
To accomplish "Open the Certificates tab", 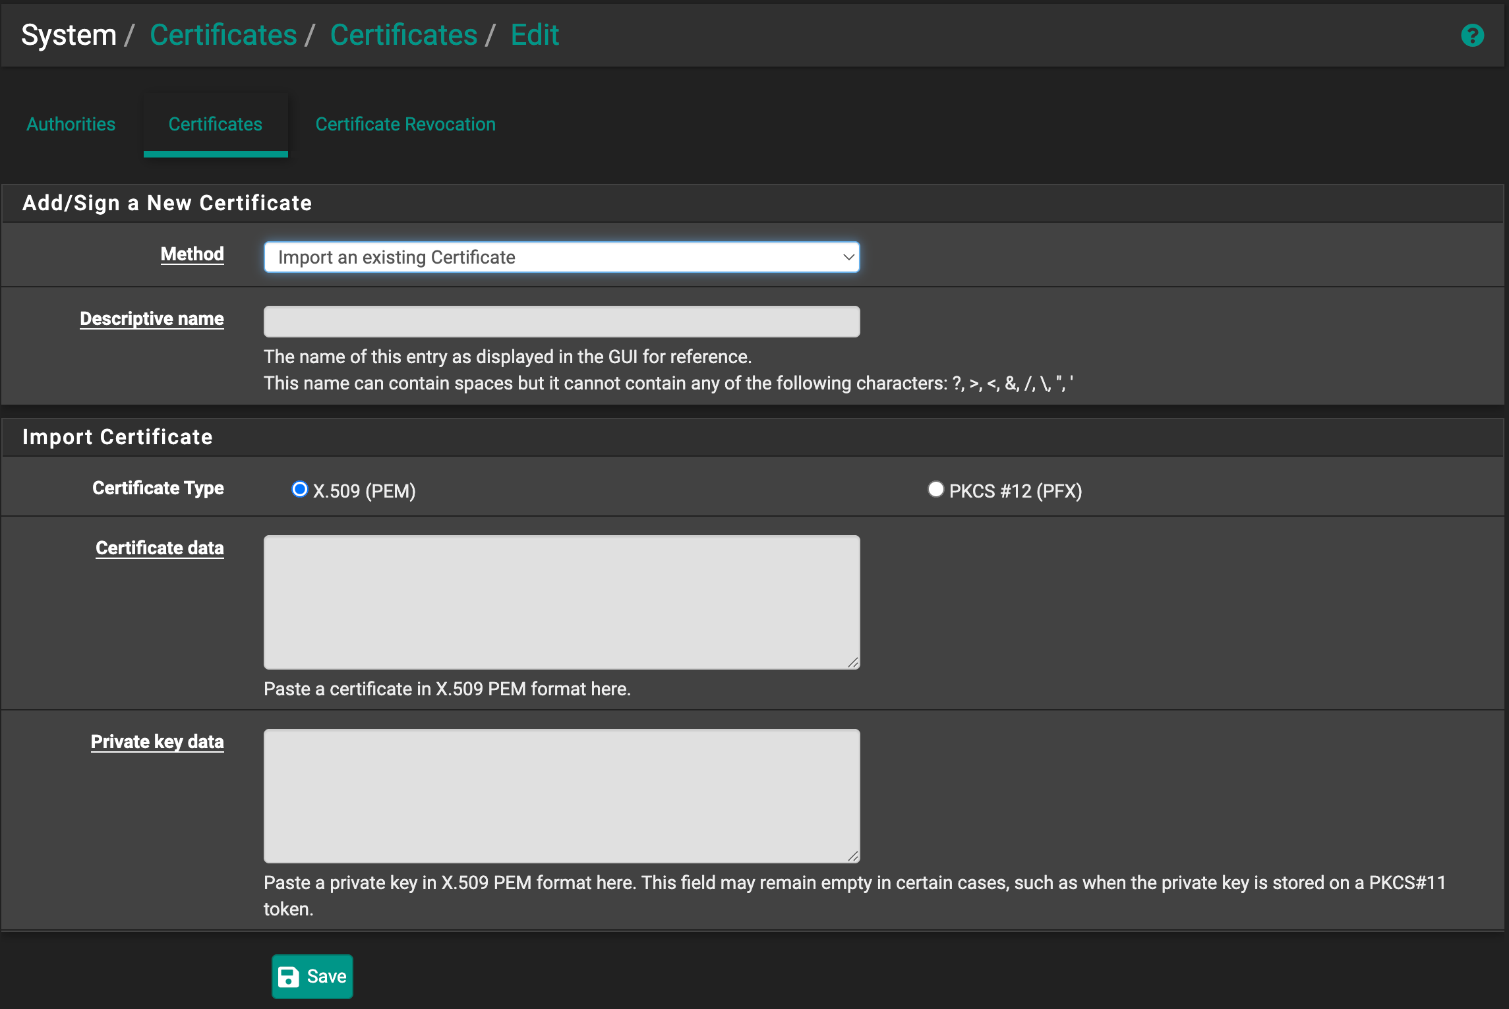I will point(216,124).
